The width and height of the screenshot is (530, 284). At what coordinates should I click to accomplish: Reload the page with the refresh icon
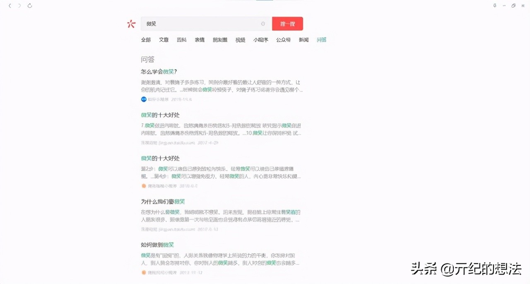point(29,5)
